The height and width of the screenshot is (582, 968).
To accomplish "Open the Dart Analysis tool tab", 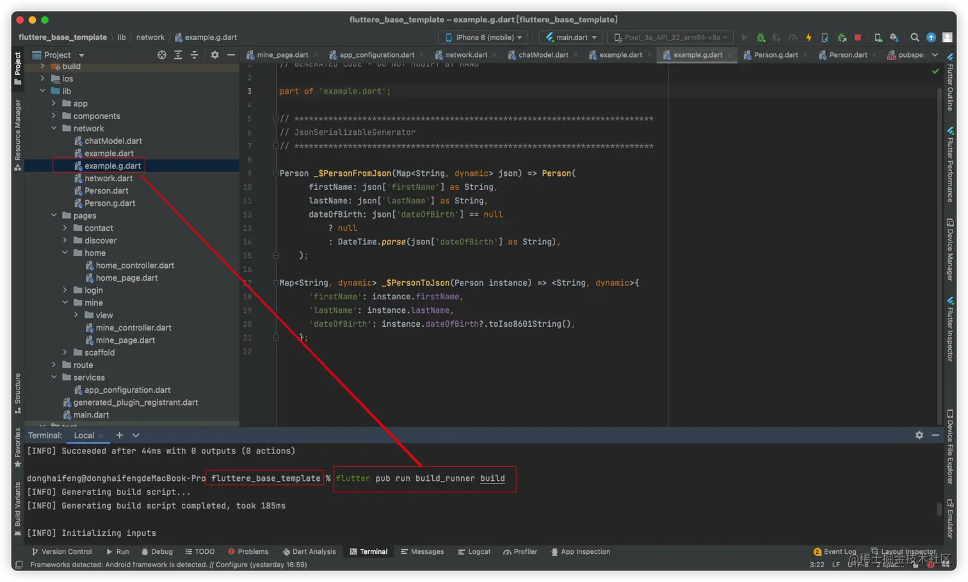I will coord(309,552).
